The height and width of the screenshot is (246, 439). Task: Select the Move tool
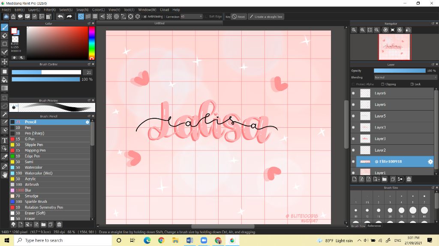tap(4, 61)
